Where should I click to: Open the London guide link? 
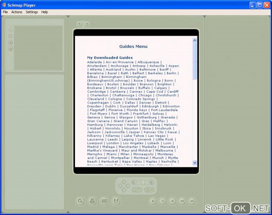113,143
